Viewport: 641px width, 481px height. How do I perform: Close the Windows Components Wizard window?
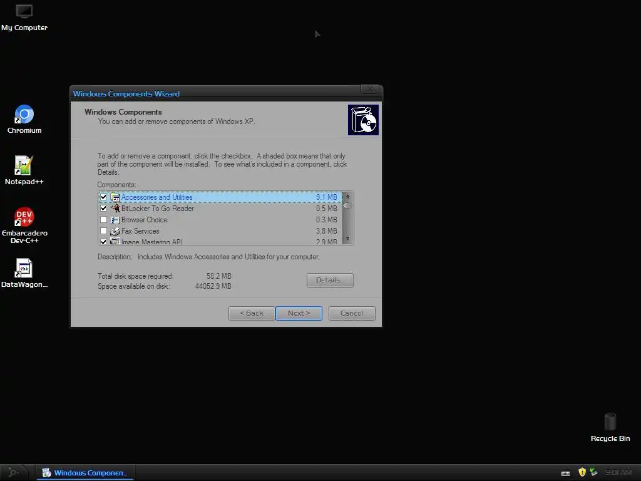pyautogui.click(x=369, y=89)
